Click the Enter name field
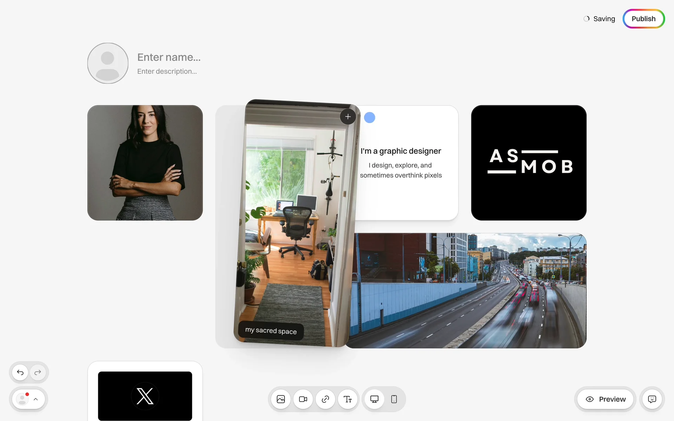This screenshot has height=421, width=674. (169, 57)
